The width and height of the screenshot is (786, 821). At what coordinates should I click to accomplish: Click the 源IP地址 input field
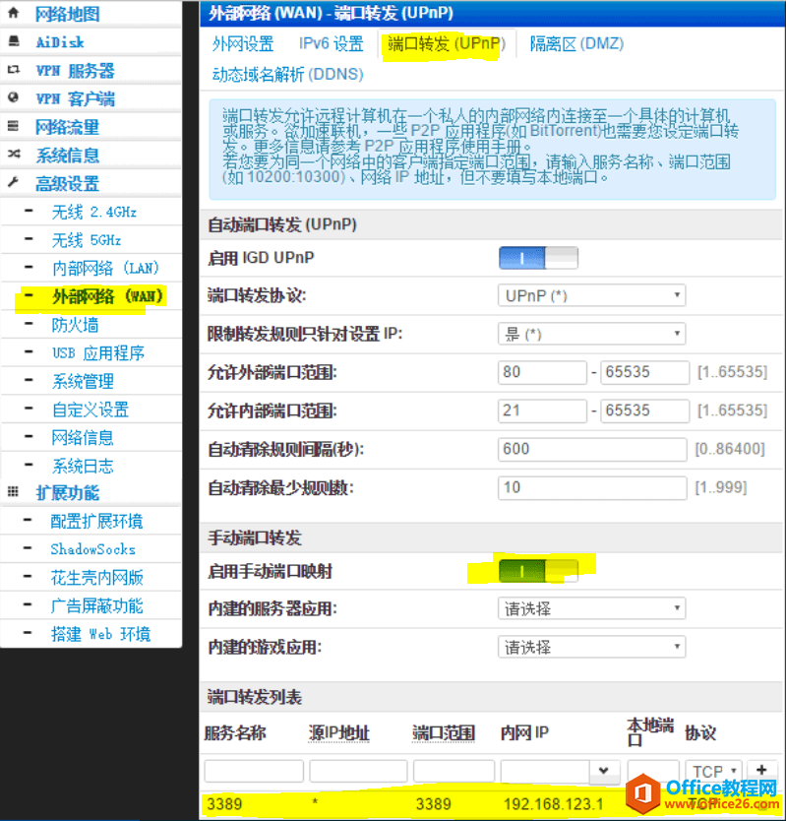pyautogui.click(x=358, y=771)
